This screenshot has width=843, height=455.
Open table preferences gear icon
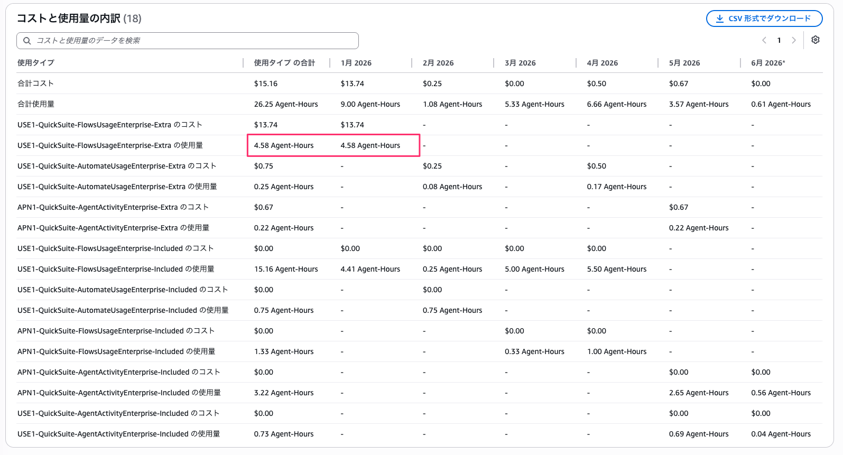(816, 40)
